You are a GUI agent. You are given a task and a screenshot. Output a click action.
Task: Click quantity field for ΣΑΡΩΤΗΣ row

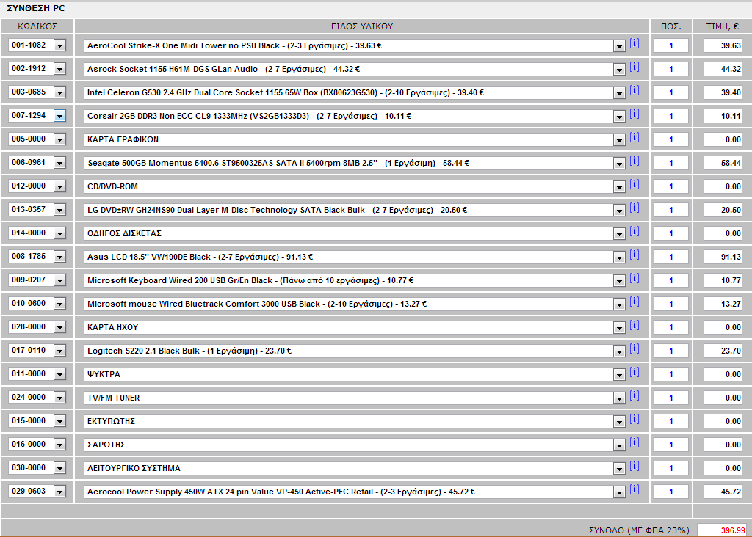click(x=671, y=445)
